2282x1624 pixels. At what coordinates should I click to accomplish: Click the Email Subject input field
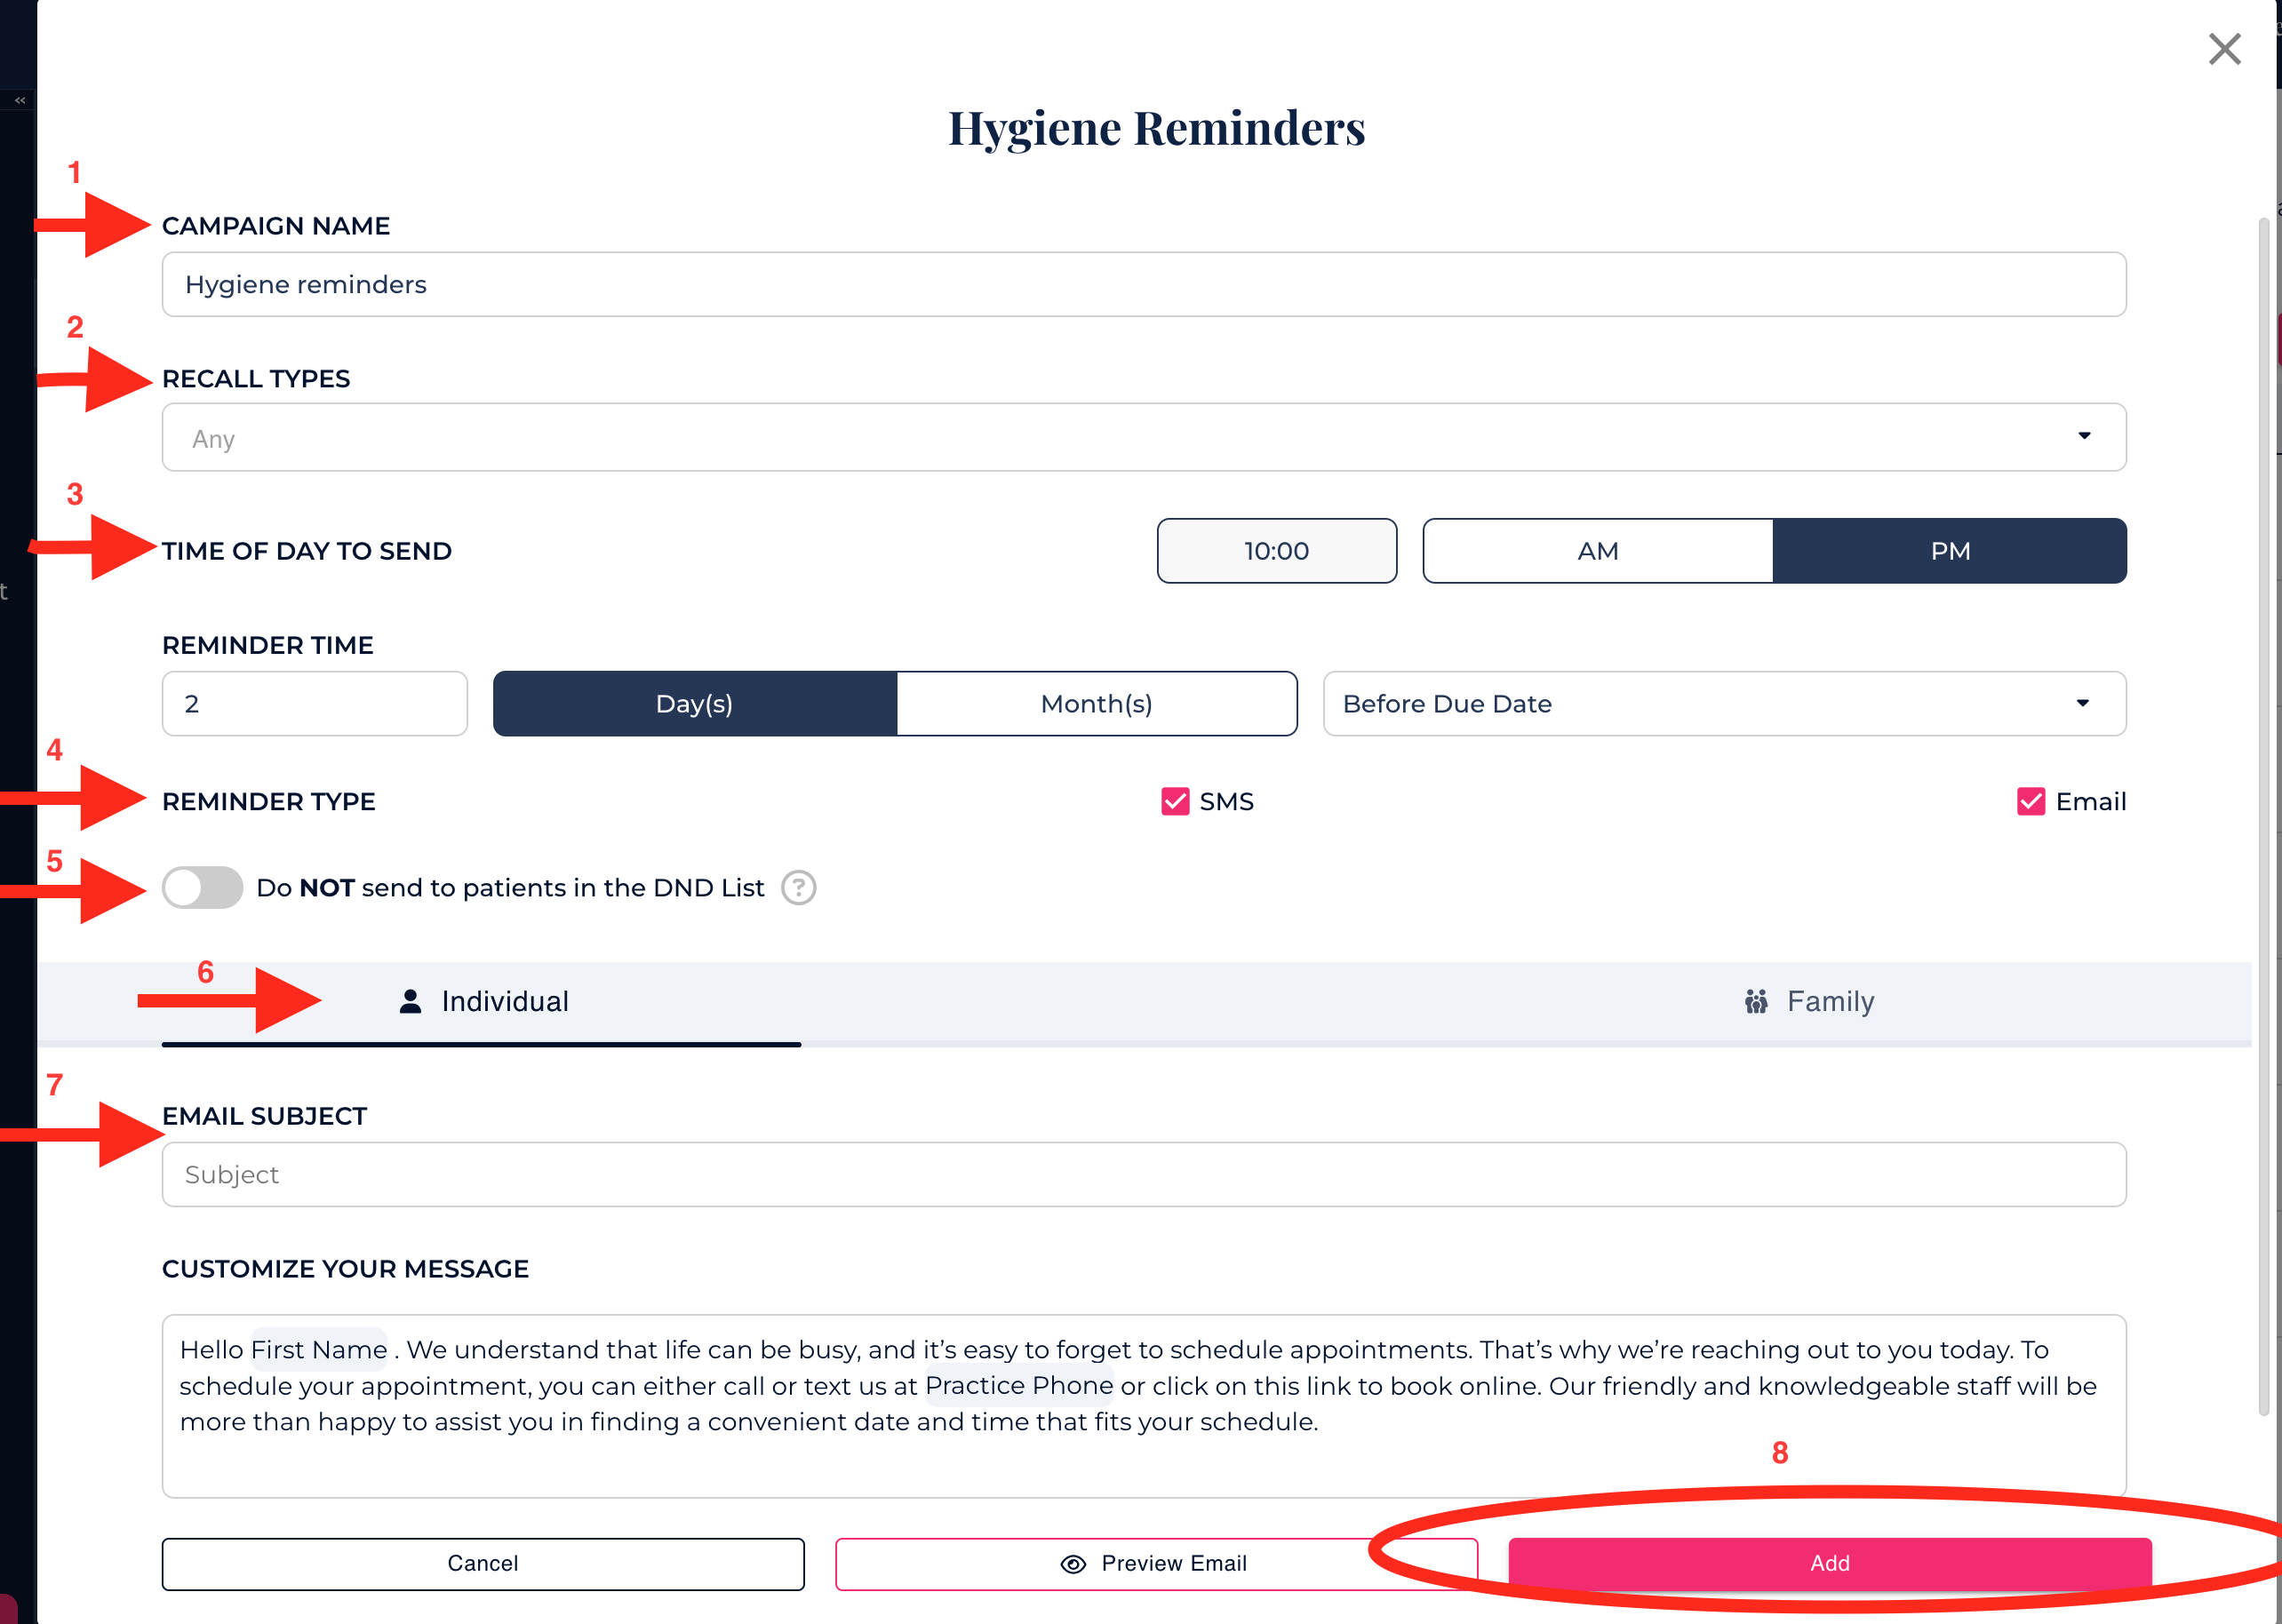(1143, 1175)
